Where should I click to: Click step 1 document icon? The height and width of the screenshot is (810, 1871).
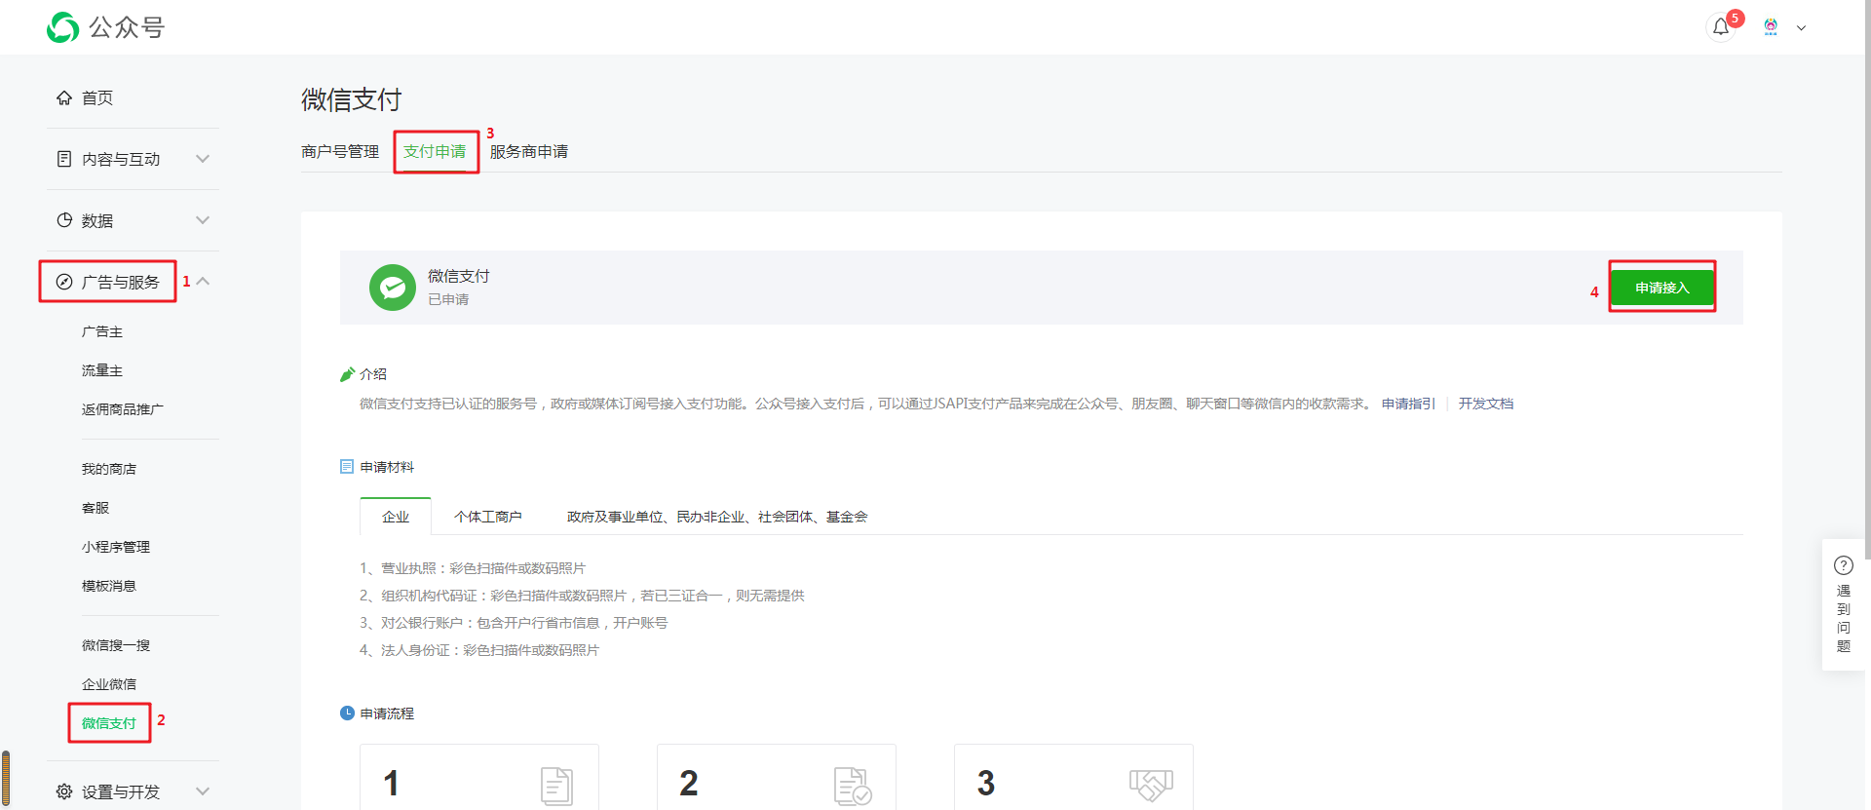coord(556,786)
